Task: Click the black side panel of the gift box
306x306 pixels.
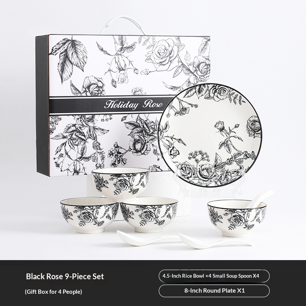Action: coord(42,106)
